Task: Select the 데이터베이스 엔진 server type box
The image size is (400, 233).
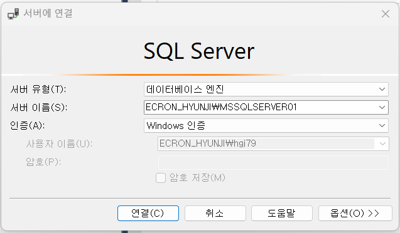Action: tap(266, 90)
